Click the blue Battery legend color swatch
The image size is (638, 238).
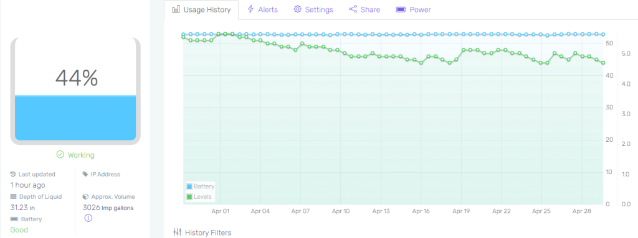pos(189,186)
